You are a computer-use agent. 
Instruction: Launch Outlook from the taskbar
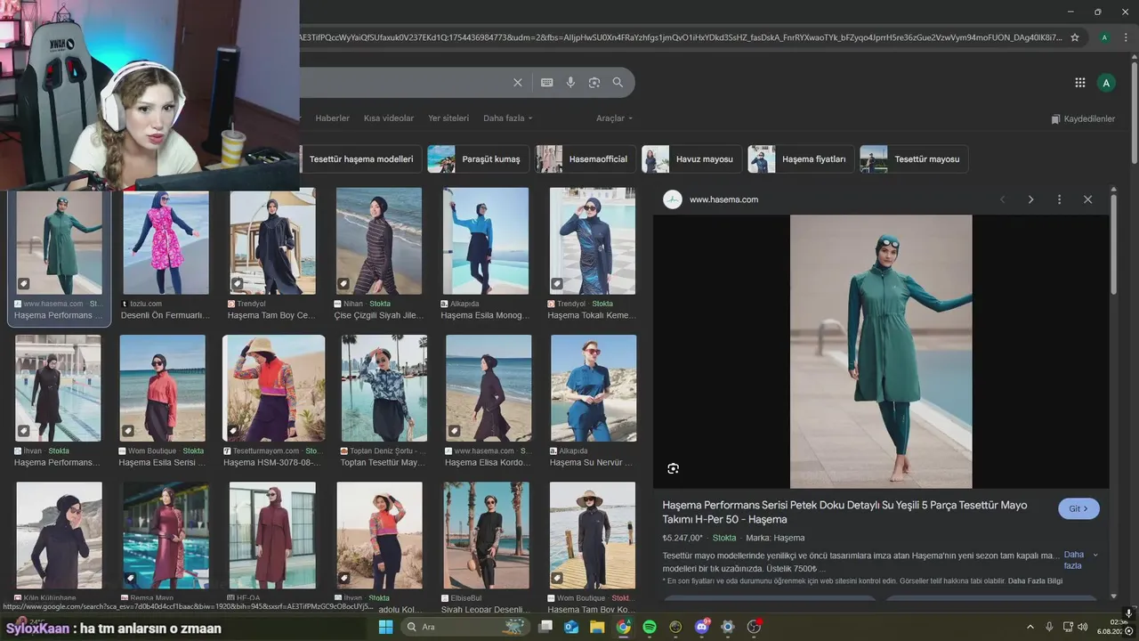click(570, 627)
